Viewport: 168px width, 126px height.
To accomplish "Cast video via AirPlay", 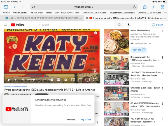I will point(88,80).
